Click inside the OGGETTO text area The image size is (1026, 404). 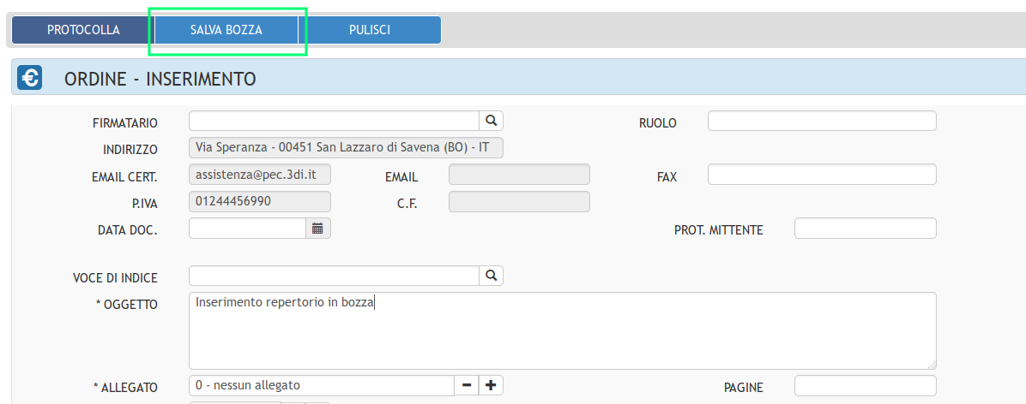point(561,330)
